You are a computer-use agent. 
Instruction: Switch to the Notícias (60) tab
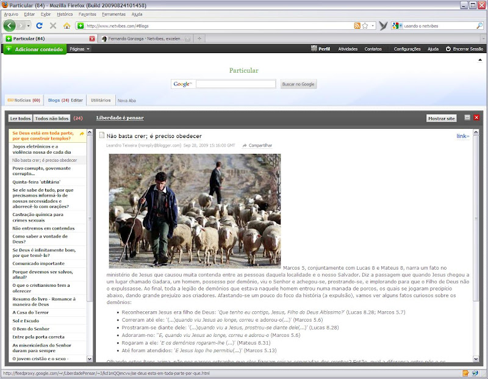24,100
